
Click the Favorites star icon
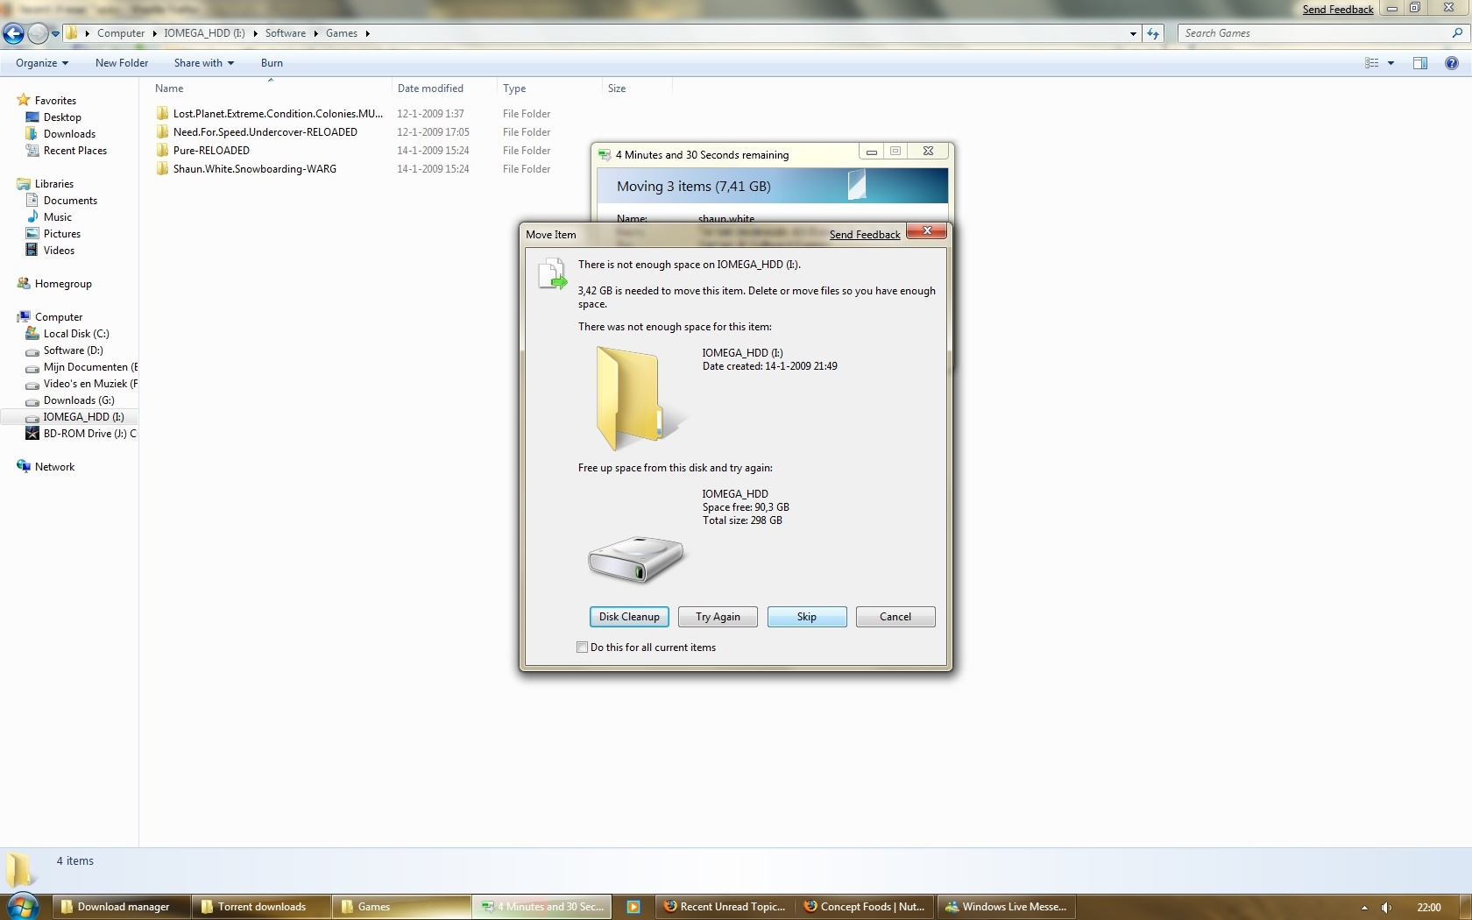click(x=24, y=101)
